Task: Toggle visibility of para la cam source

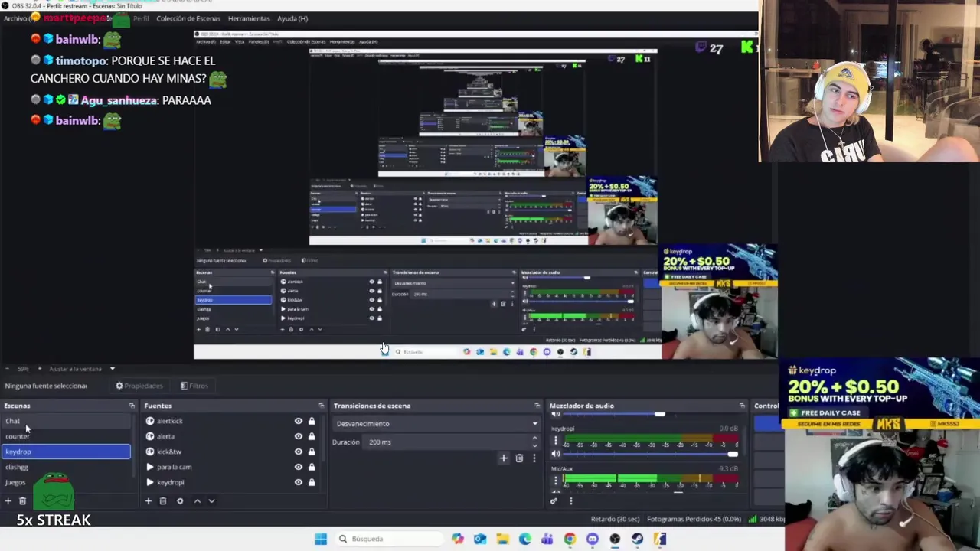Action: coord(299,467)
